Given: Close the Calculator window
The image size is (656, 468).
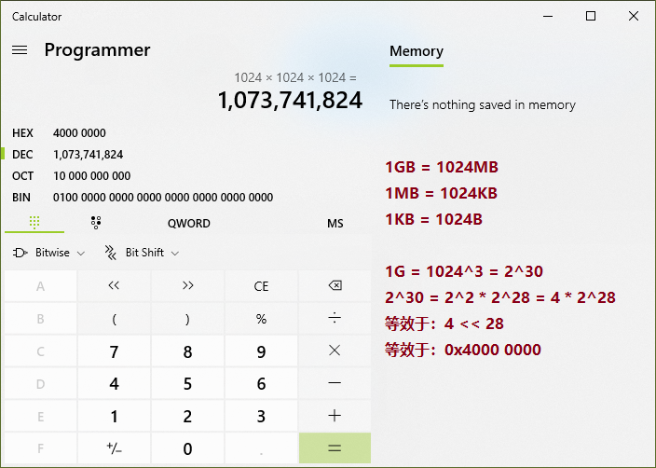Looking at the screenshot, I should coord(634,17).
